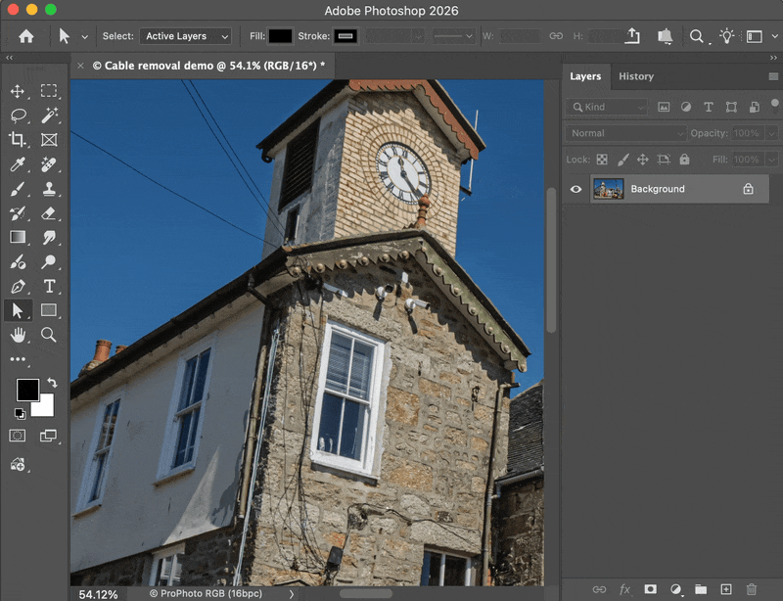This screenshot has height=601, width=783.
Task: Select the Lasso tool
Action: click(x=18, y=116)
